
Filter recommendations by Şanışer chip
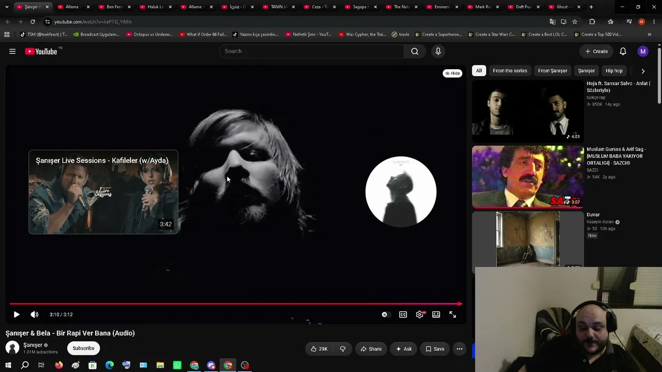(586, 71)
